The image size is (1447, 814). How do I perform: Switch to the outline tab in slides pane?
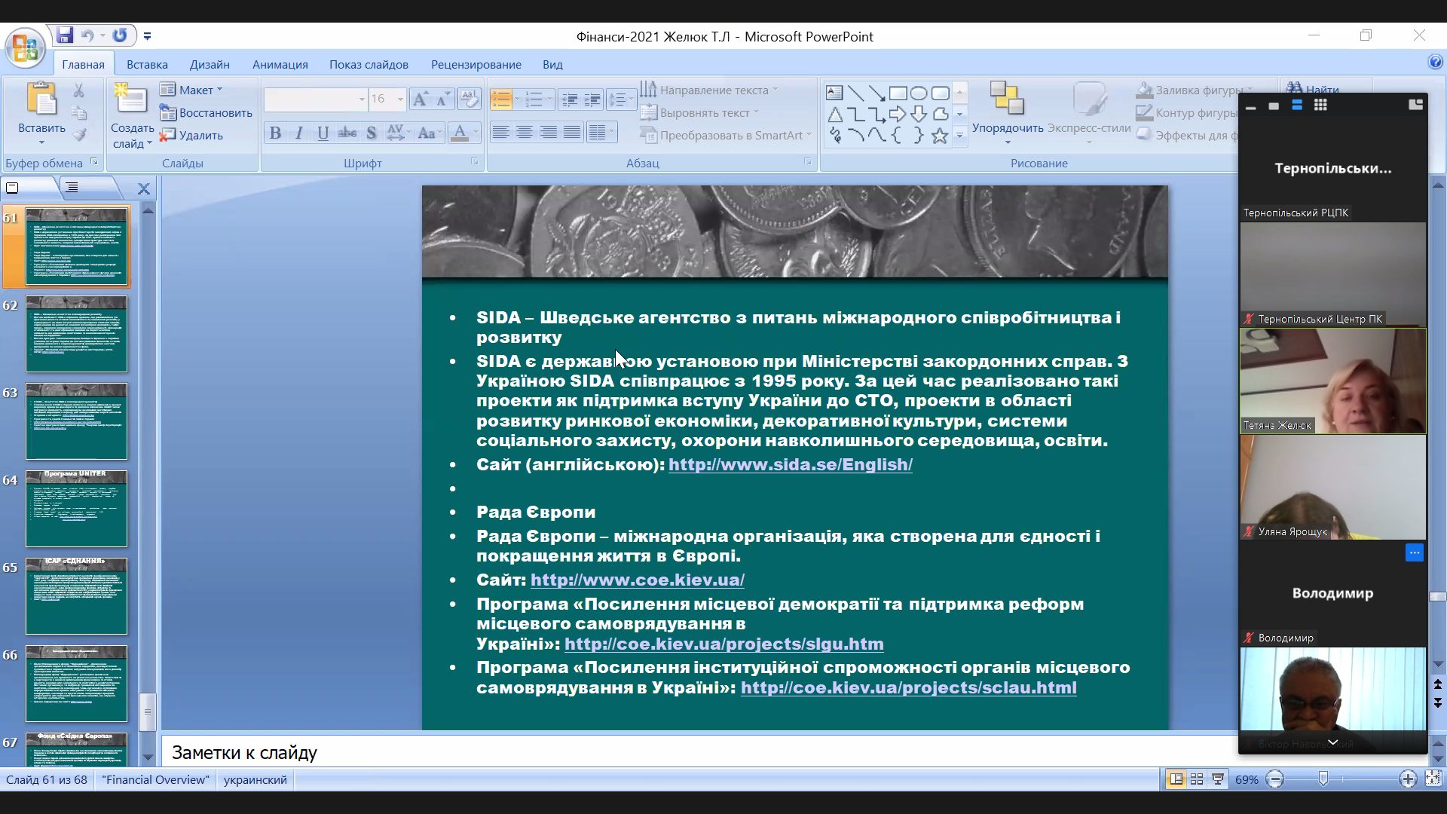point(72,188)
